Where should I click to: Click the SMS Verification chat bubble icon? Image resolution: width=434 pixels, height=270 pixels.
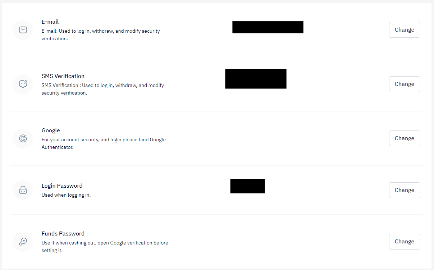tap(23, 84)
